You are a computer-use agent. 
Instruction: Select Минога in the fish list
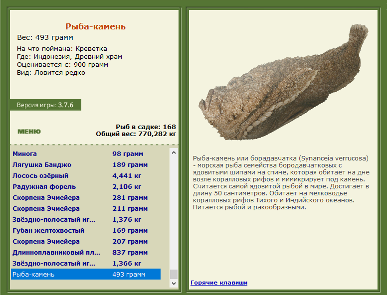tap(86, 153)
